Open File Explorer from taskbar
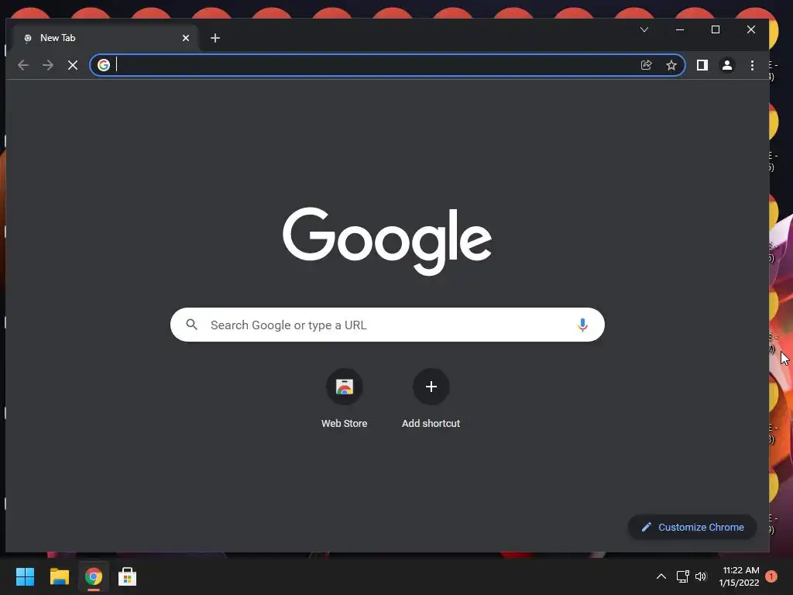This screenshot has height=595, width=793. coord(59,576)
